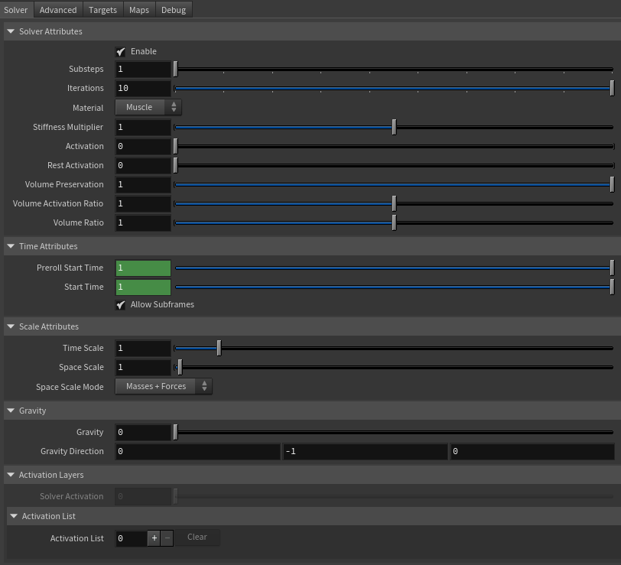Screen dimensions: 621x565
Task: Open the Advanced tab
Action: [58, 10]
